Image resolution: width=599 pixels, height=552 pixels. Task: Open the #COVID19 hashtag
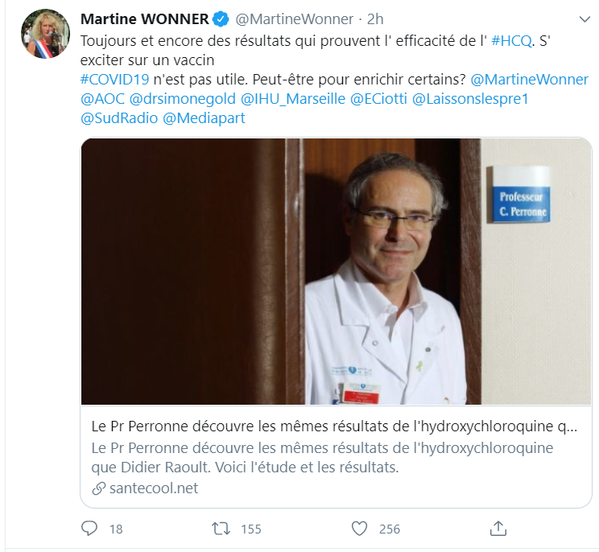pos(114,80)
